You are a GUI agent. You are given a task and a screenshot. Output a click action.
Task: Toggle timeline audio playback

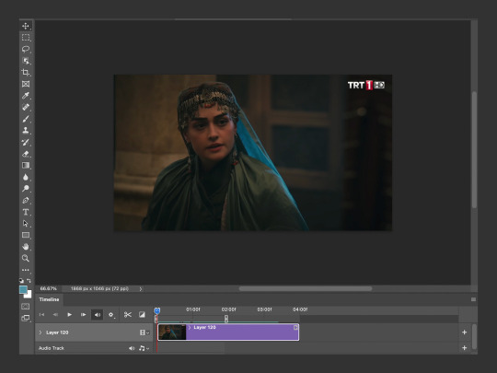coord(97,315)
